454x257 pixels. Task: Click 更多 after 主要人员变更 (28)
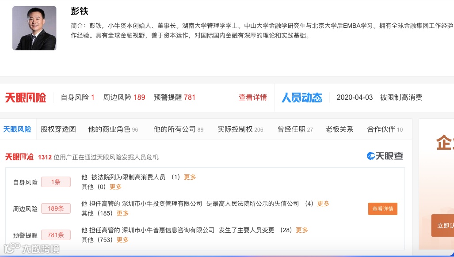[301, 230]
